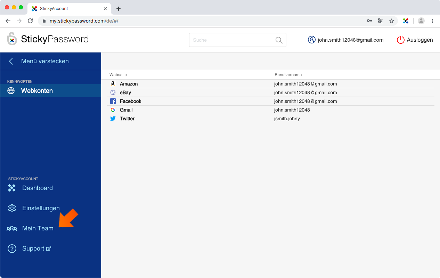Click the Twitter bird favicon

[x=113, y=118]
